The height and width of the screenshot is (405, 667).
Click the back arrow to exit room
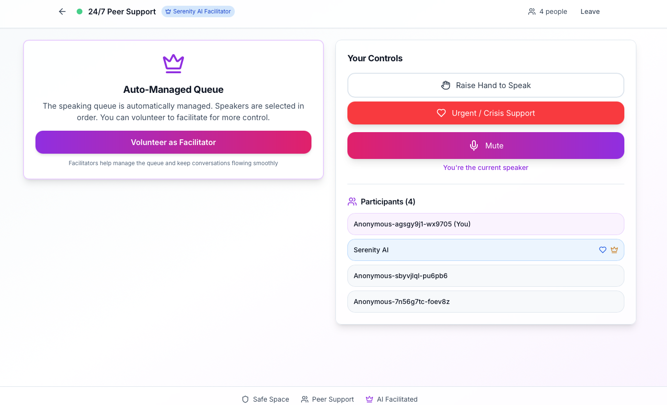pyautogui.click(x=62, y=11)
